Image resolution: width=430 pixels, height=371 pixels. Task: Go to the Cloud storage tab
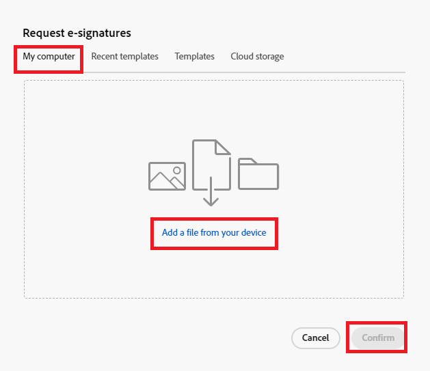(257, 56)
